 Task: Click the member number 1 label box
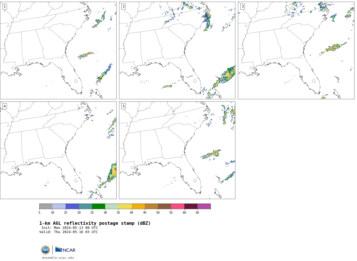pos(4,6)
